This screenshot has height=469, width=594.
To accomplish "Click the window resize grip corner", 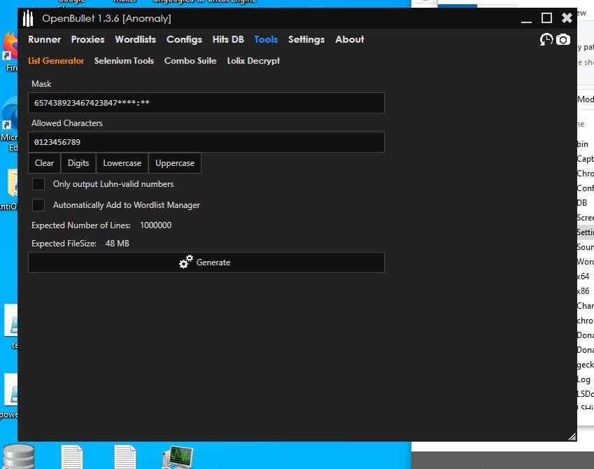I will pos(572,436).
